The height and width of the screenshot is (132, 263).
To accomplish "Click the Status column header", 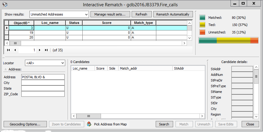I will click(74, 23).
